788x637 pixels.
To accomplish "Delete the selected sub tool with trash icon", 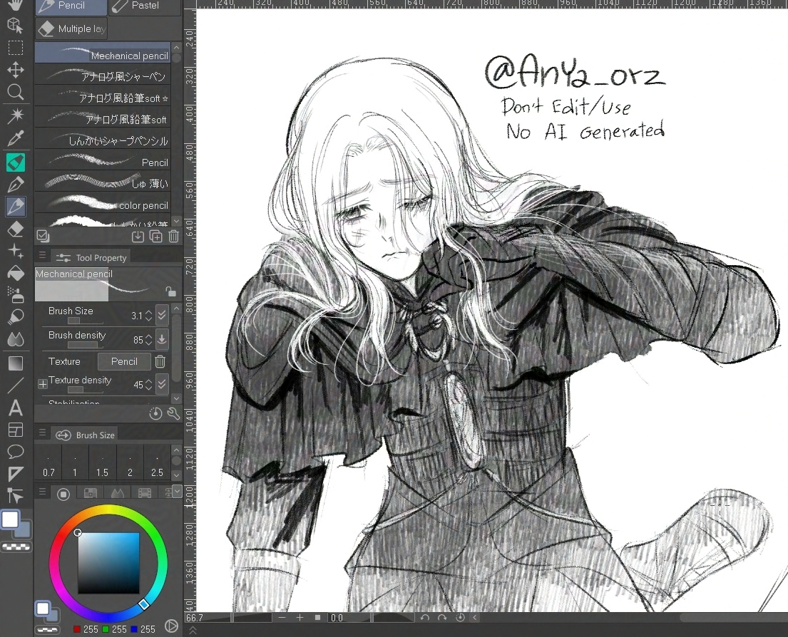I will pyautogui.click(x=173, y=237).
